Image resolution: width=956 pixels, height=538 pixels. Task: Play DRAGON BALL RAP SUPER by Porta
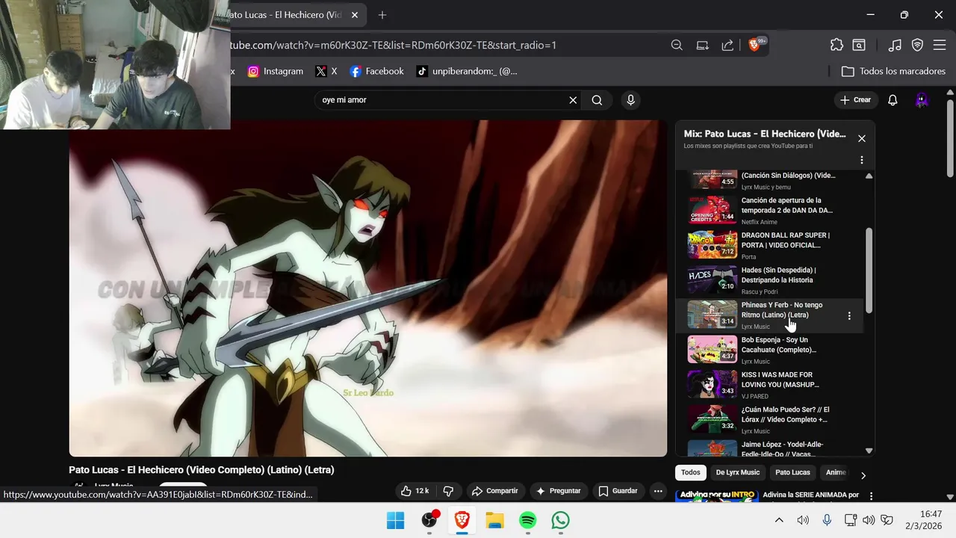769,245
